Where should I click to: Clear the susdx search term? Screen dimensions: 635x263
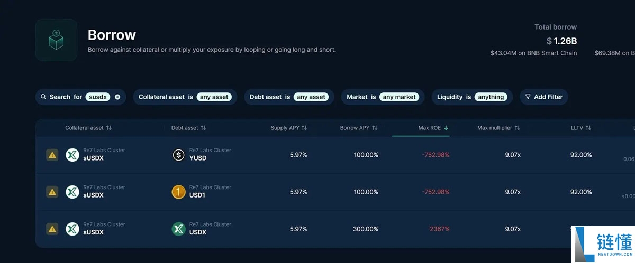tap(117, 97)
